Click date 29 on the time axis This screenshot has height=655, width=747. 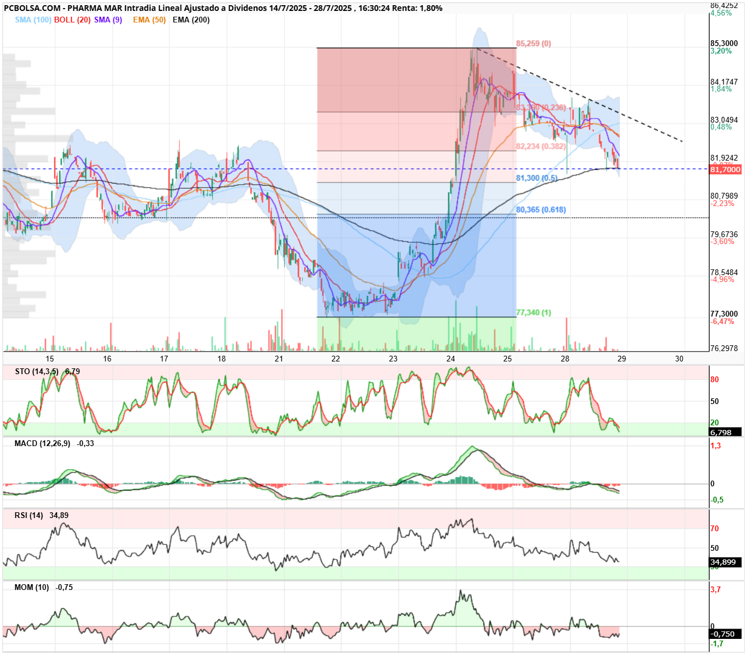tap(622, 359)
